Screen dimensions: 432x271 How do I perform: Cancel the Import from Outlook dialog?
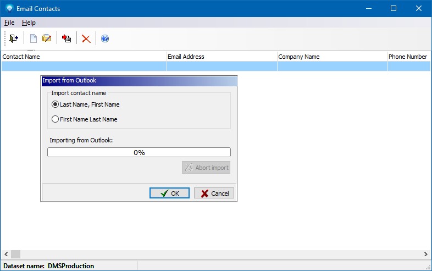tap(214, 193)
